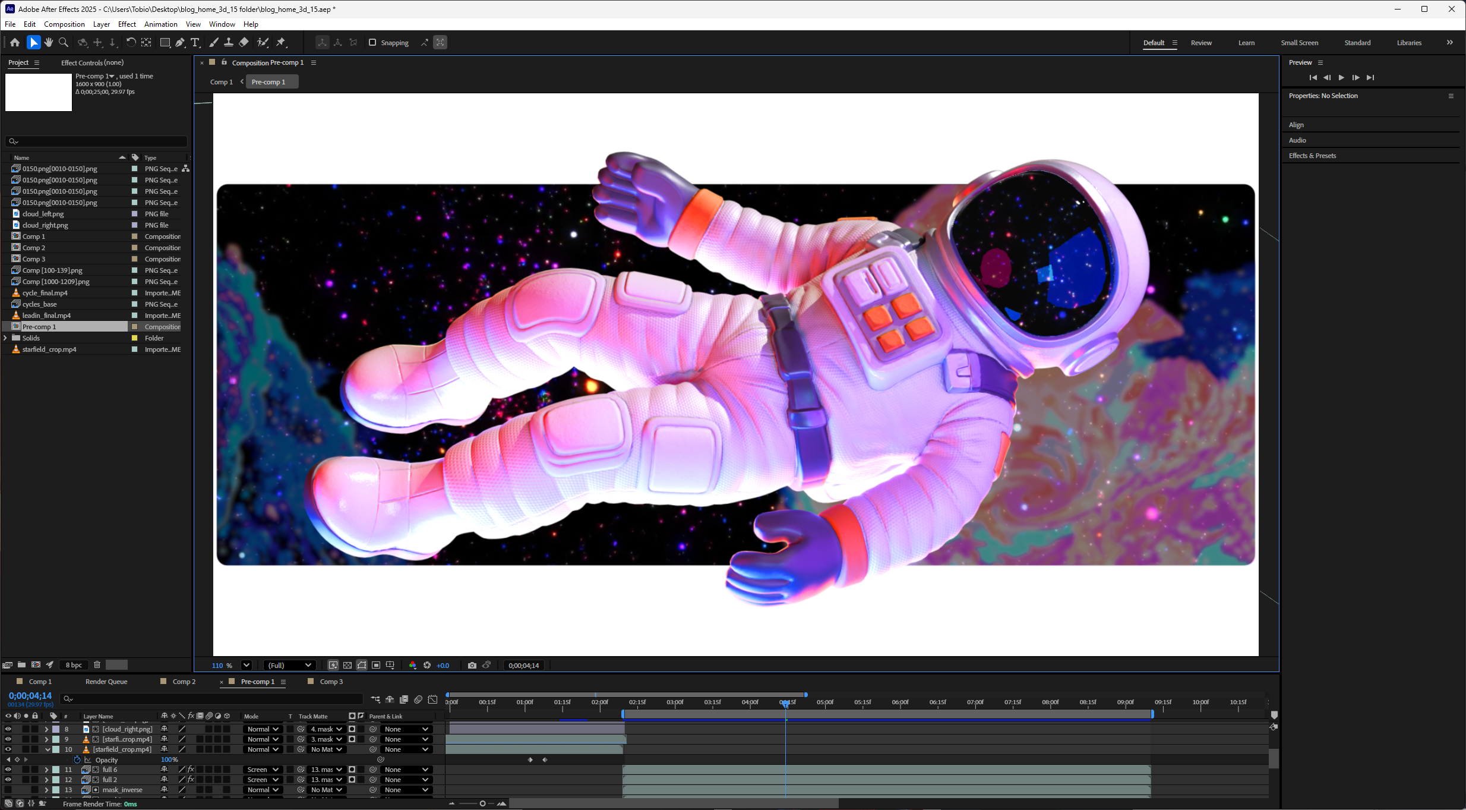
Task: Show the mask_inverse layer with visibility box
Action: tap(8, 790)
